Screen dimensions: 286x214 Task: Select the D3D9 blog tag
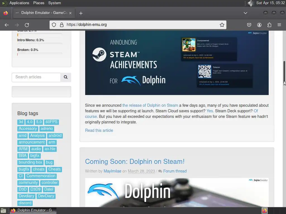(35, 189)
